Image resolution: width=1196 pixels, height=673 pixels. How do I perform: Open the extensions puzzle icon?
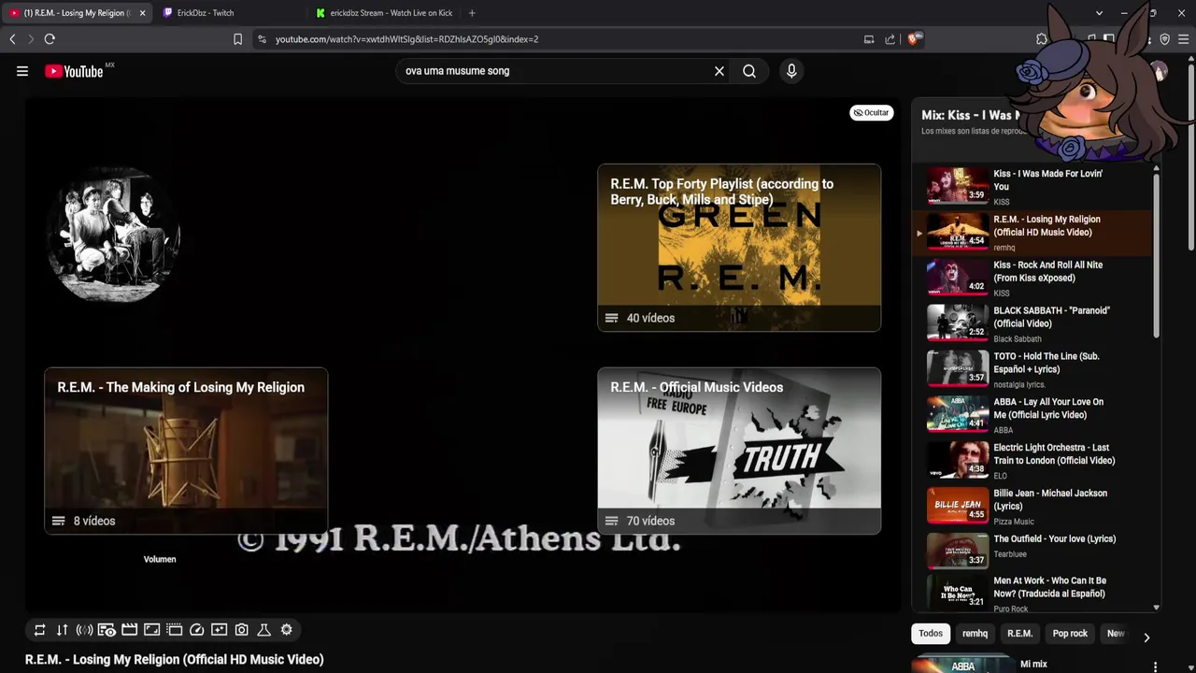coord(1042,39)
